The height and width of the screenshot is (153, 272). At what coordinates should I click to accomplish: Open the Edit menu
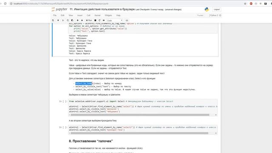click(x=62, y=15)
